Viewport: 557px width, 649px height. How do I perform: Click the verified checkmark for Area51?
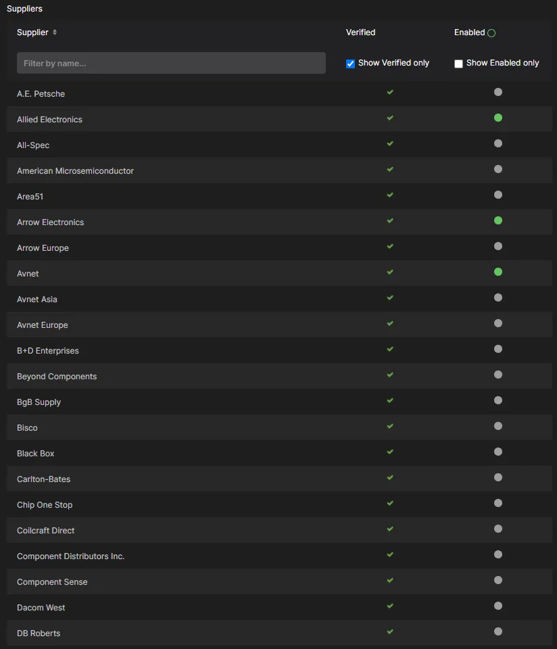(x=390, y=195)
